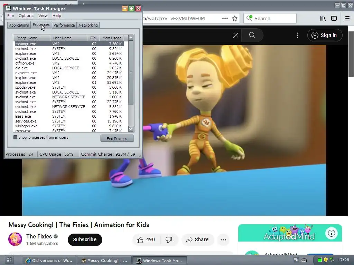
Task: Click the Subscribe button
Action: [85, 239]
